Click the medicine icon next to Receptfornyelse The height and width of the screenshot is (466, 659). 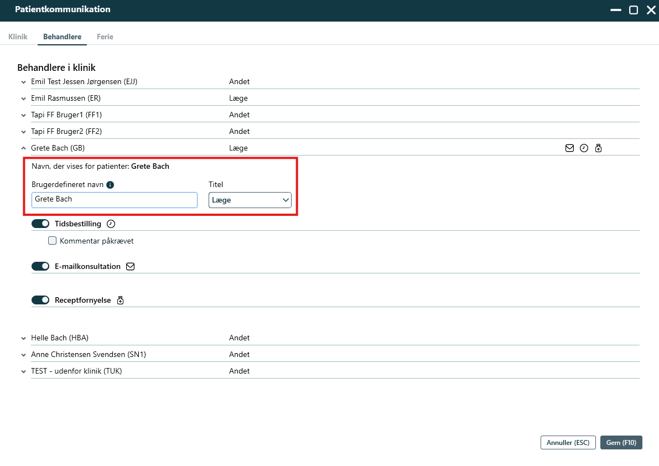pos(120,301)
